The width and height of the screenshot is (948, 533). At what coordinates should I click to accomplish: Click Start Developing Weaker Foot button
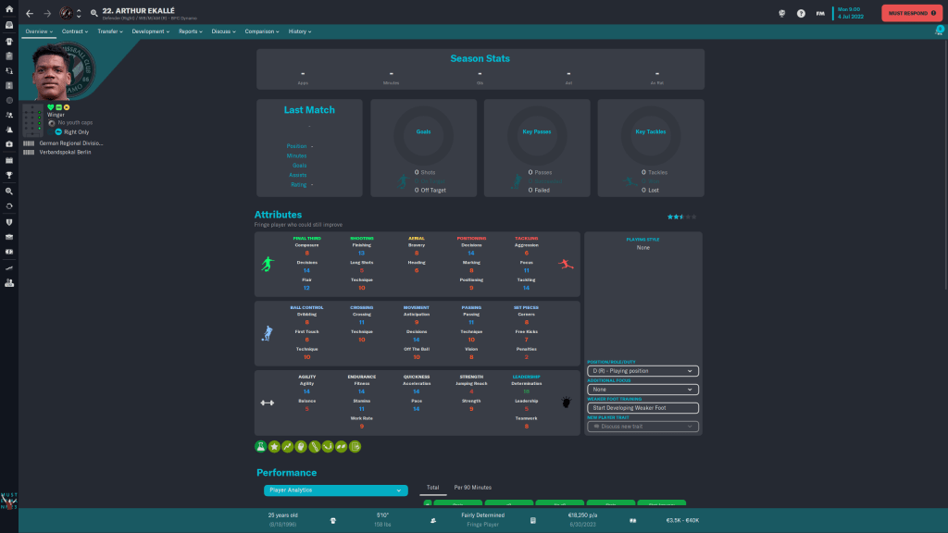pyautogui.click(x=642, y=408)
